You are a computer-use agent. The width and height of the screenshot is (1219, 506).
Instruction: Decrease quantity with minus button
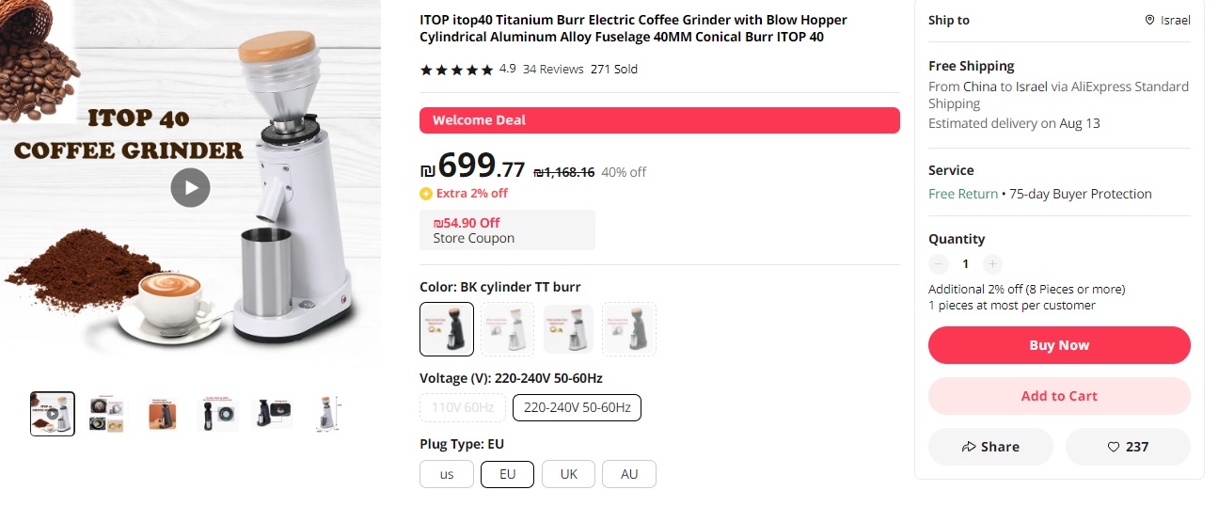coord(939,264)
